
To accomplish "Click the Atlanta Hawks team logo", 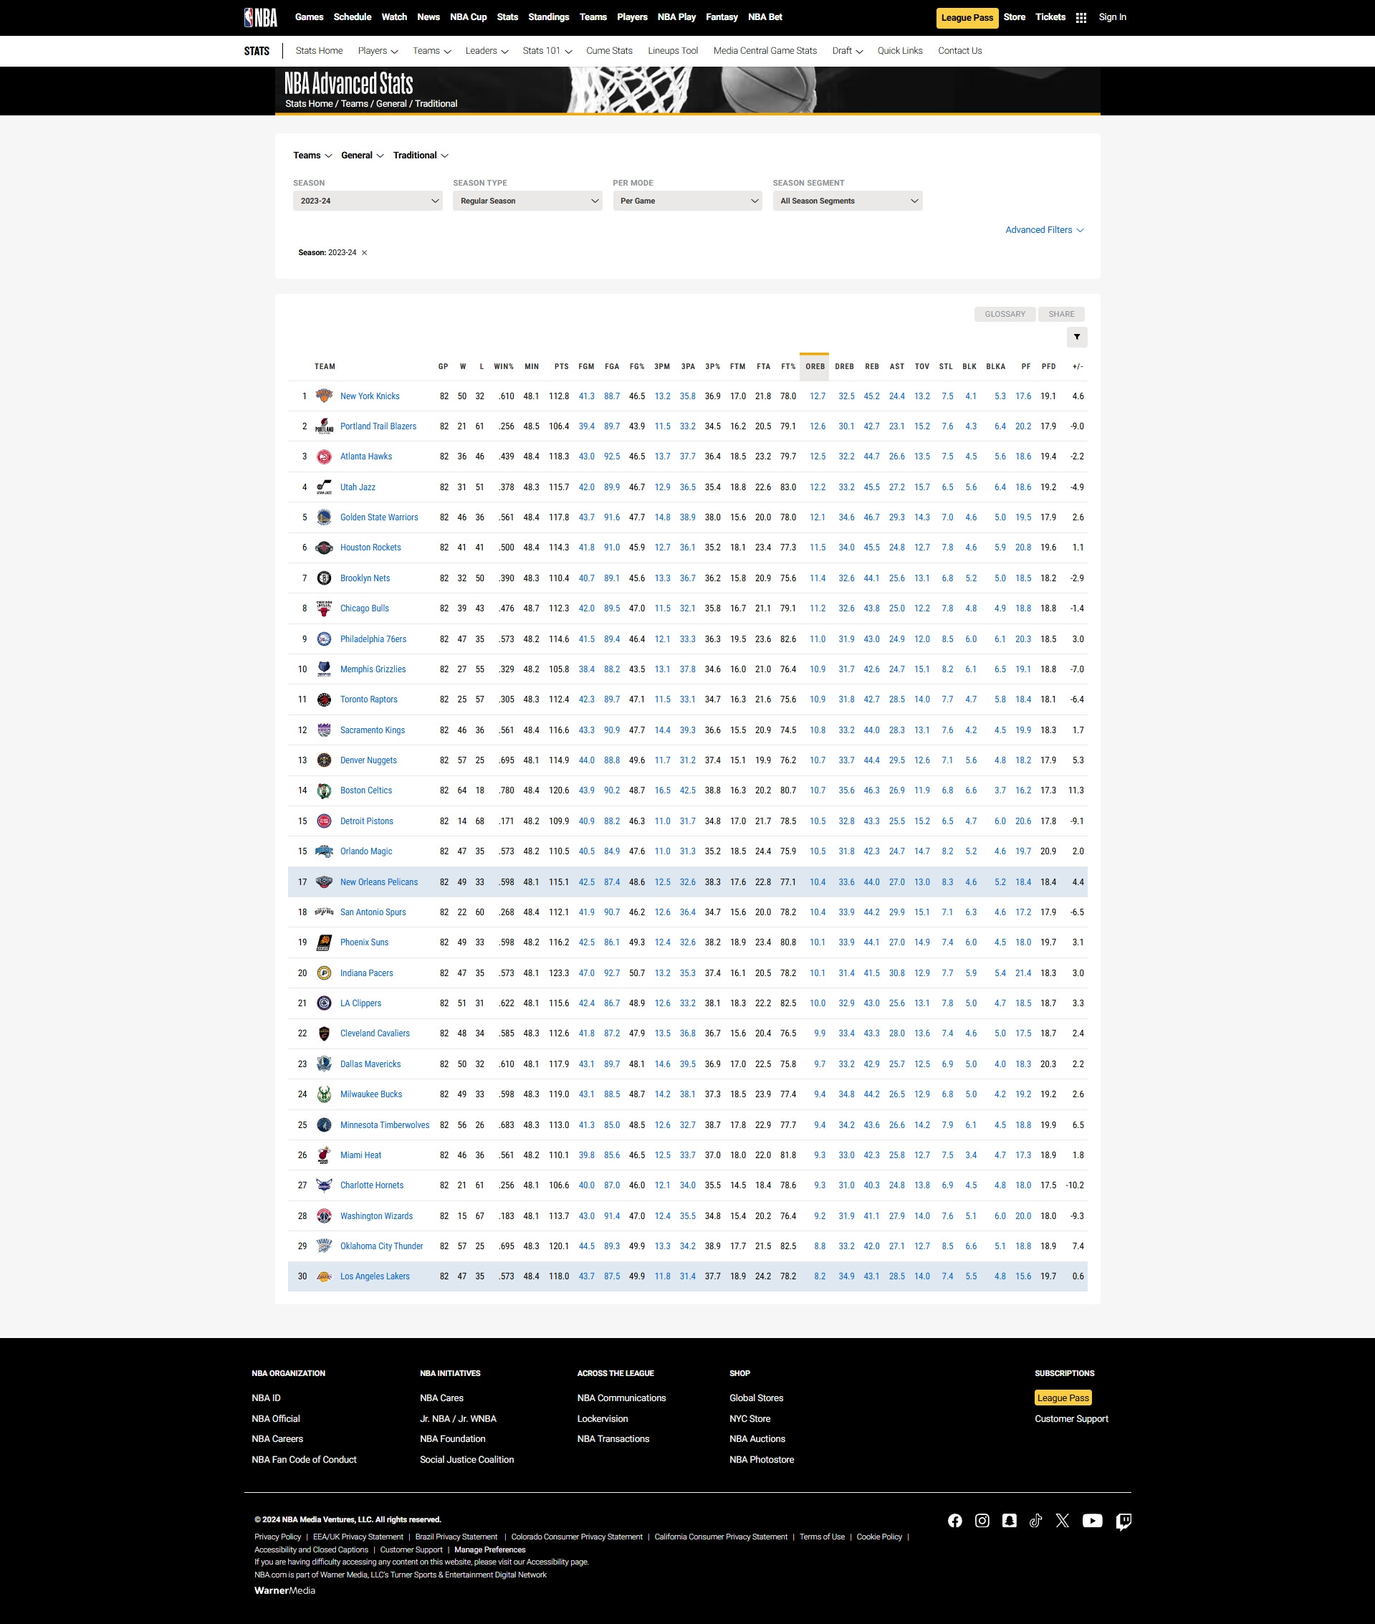I will point(325,457).
